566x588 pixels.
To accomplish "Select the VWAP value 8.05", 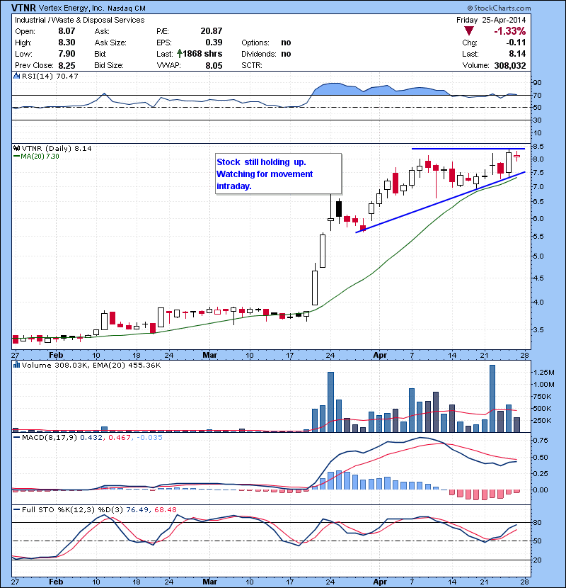I will pos(214,65).
